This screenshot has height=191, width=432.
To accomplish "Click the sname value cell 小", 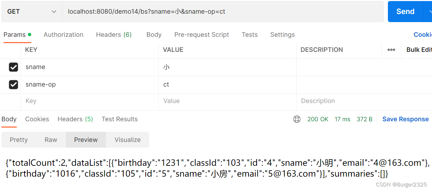I will tap(227, 67).
